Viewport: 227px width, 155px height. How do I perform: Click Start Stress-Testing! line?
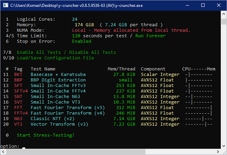click(x=46, y=135)
